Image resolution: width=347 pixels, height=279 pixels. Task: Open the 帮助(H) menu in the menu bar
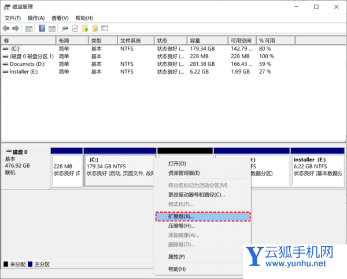click(84, 18)
